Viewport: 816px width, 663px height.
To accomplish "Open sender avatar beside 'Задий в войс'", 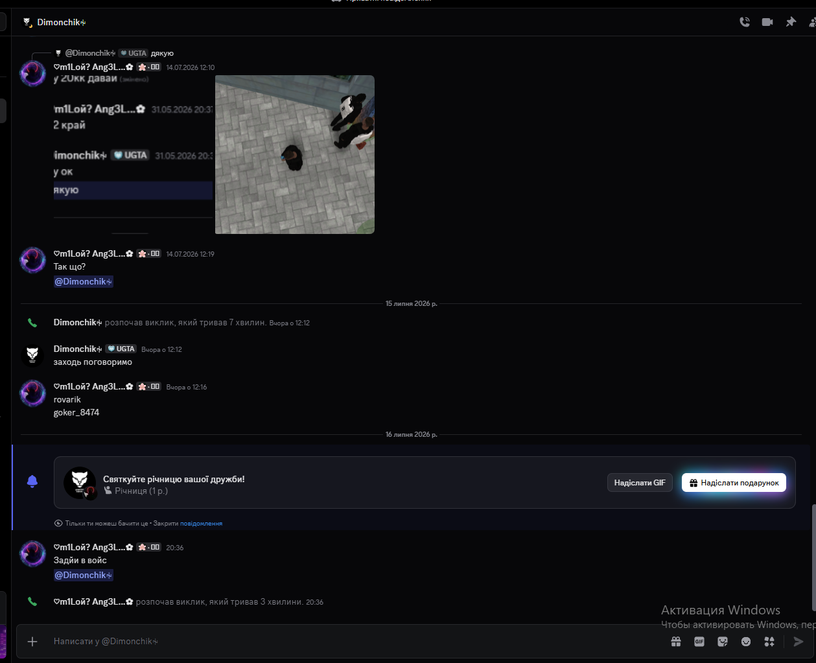I will point(32,554).
